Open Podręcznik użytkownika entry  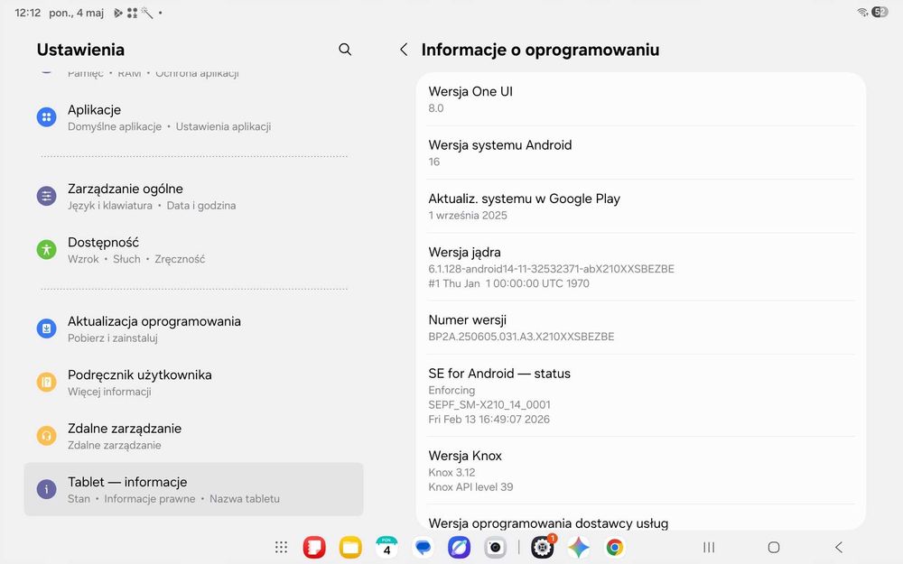[193, 382]
